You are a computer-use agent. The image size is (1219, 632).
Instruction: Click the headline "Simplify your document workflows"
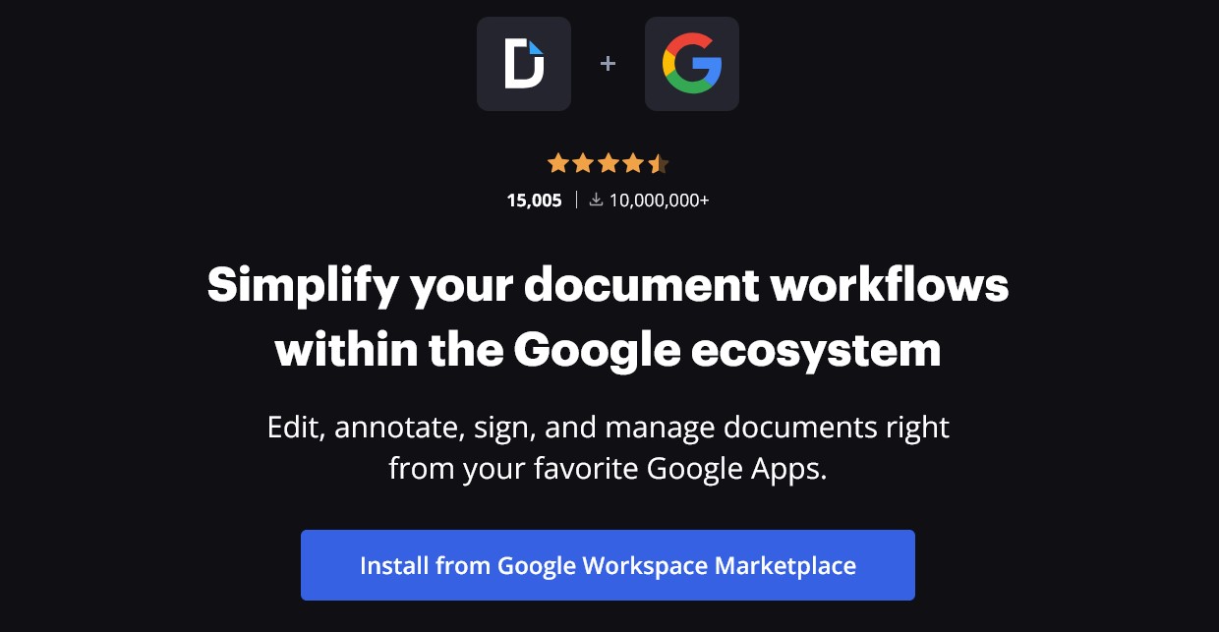(x=609, y=285)
